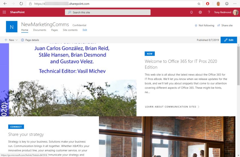Click the vertical page scrollbar thumb
The image size is (240, 157).
[238, 66]
